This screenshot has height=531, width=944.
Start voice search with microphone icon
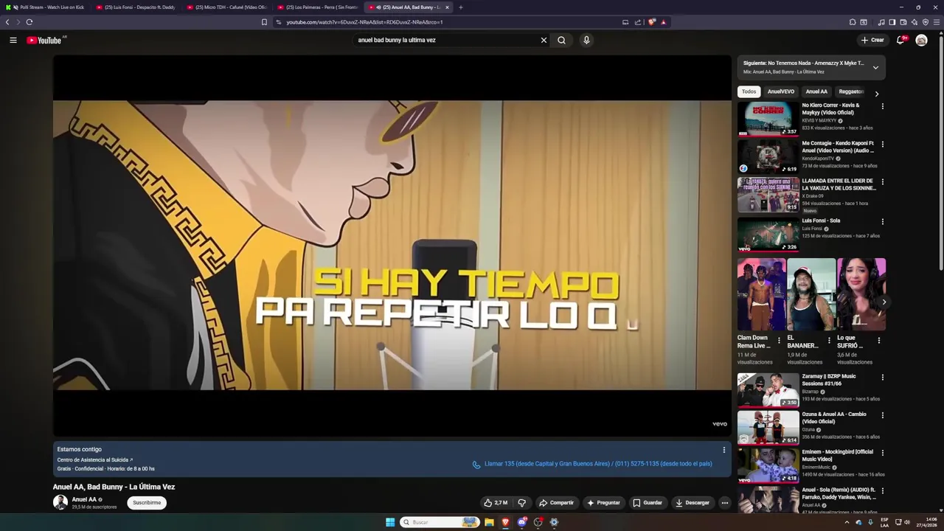pyautogui.click(x=586, y=40)
